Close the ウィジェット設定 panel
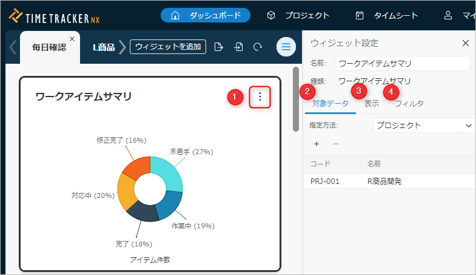The width and height of the screenshot is (476, 275). point(466,43)
